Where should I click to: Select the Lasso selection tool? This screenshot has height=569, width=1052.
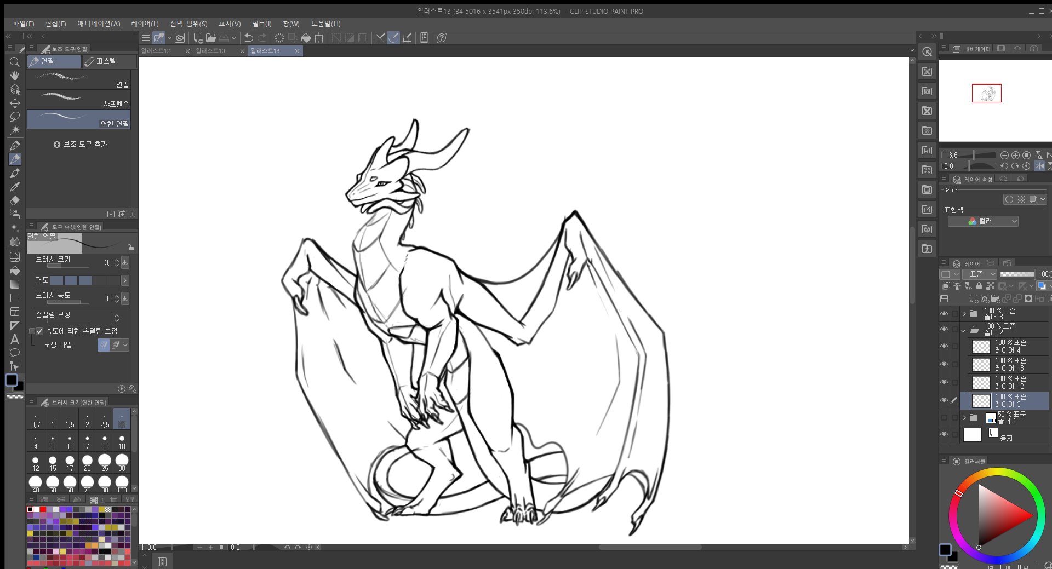(15, 117)
